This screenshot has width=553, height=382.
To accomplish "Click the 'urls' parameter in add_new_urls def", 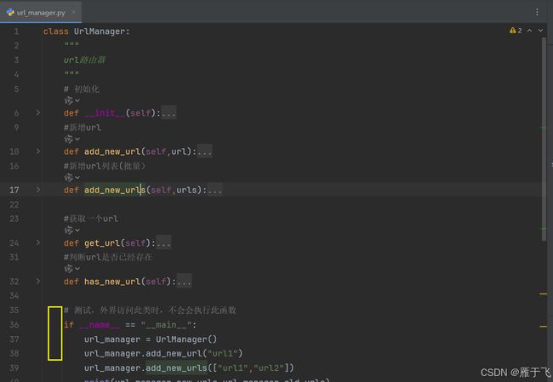I will click(186, 190).
